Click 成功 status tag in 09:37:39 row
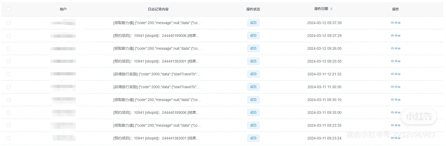This screenshot has width=446, height=146. [x=253, y=23]
